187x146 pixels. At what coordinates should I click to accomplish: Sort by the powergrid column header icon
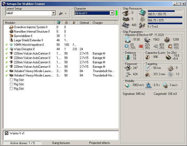click(x=66, y=22)
